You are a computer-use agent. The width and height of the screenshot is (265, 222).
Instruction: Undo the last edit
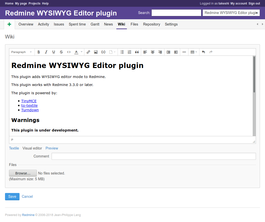(x=203, y=52)
